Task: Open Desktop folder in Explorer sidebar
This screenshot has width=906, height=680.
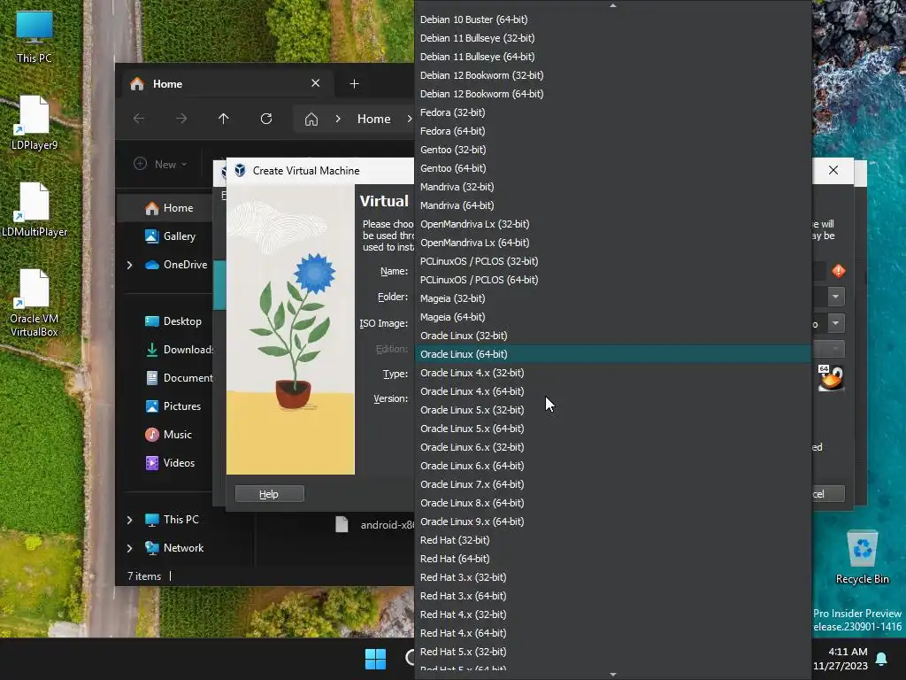Action: [173, 321]
